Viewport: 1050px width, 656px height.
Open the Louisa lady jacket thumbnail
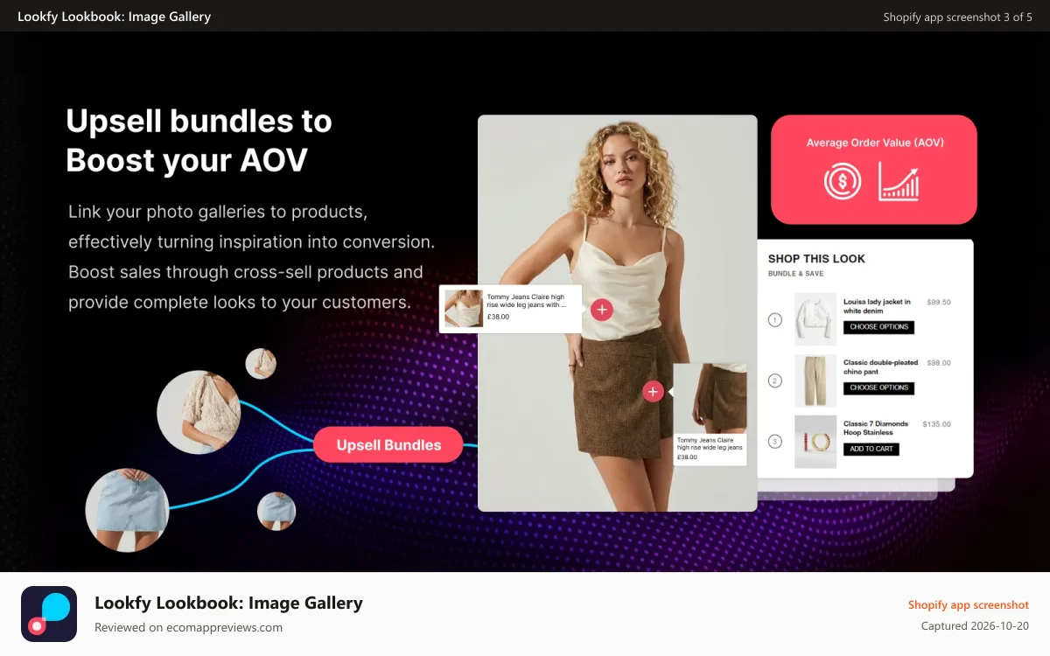815,319
